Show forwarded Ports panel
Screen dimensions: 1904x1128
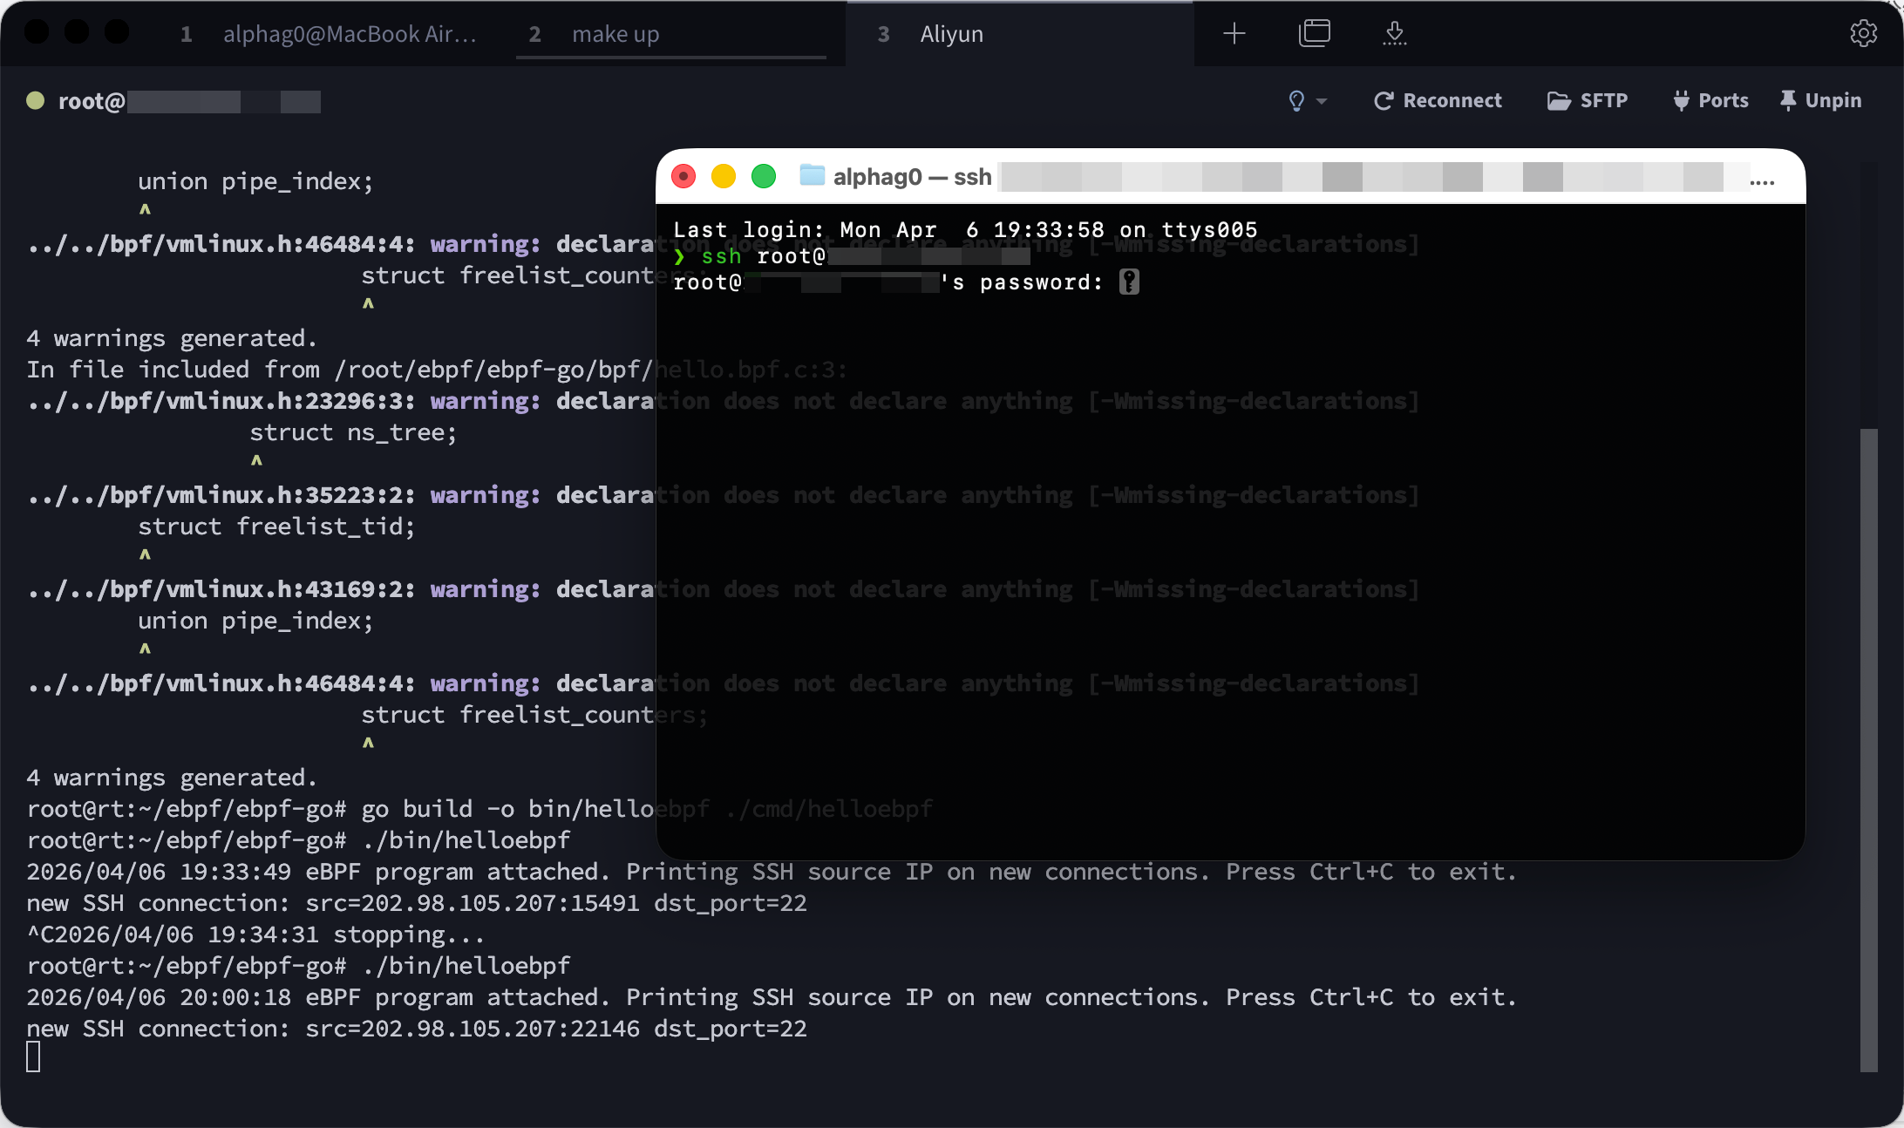click(x=1710, y=101)
